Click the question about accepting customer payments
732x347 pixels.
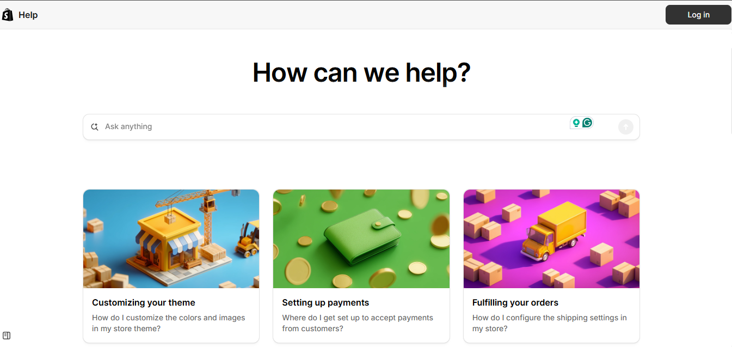358,323
